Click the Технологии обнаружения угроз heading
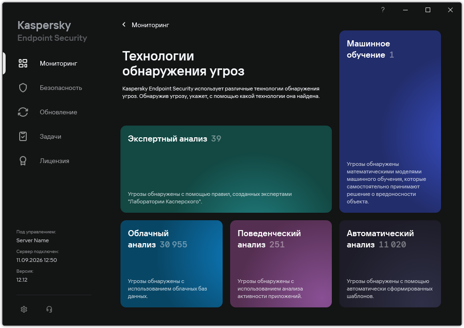This screenshot has height=328, width=464. (183, 63)
